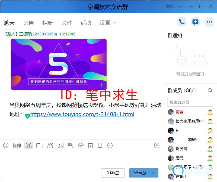The image size is (217, 182).
Task: Click the avatar of member 劳兄
Action: click(x=171, y=158)
